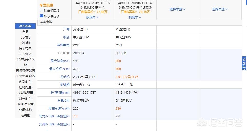The height and width of the screenshot is (131, 247).
Task: Click the 变速箱 row label link
Action: (65, 85)
